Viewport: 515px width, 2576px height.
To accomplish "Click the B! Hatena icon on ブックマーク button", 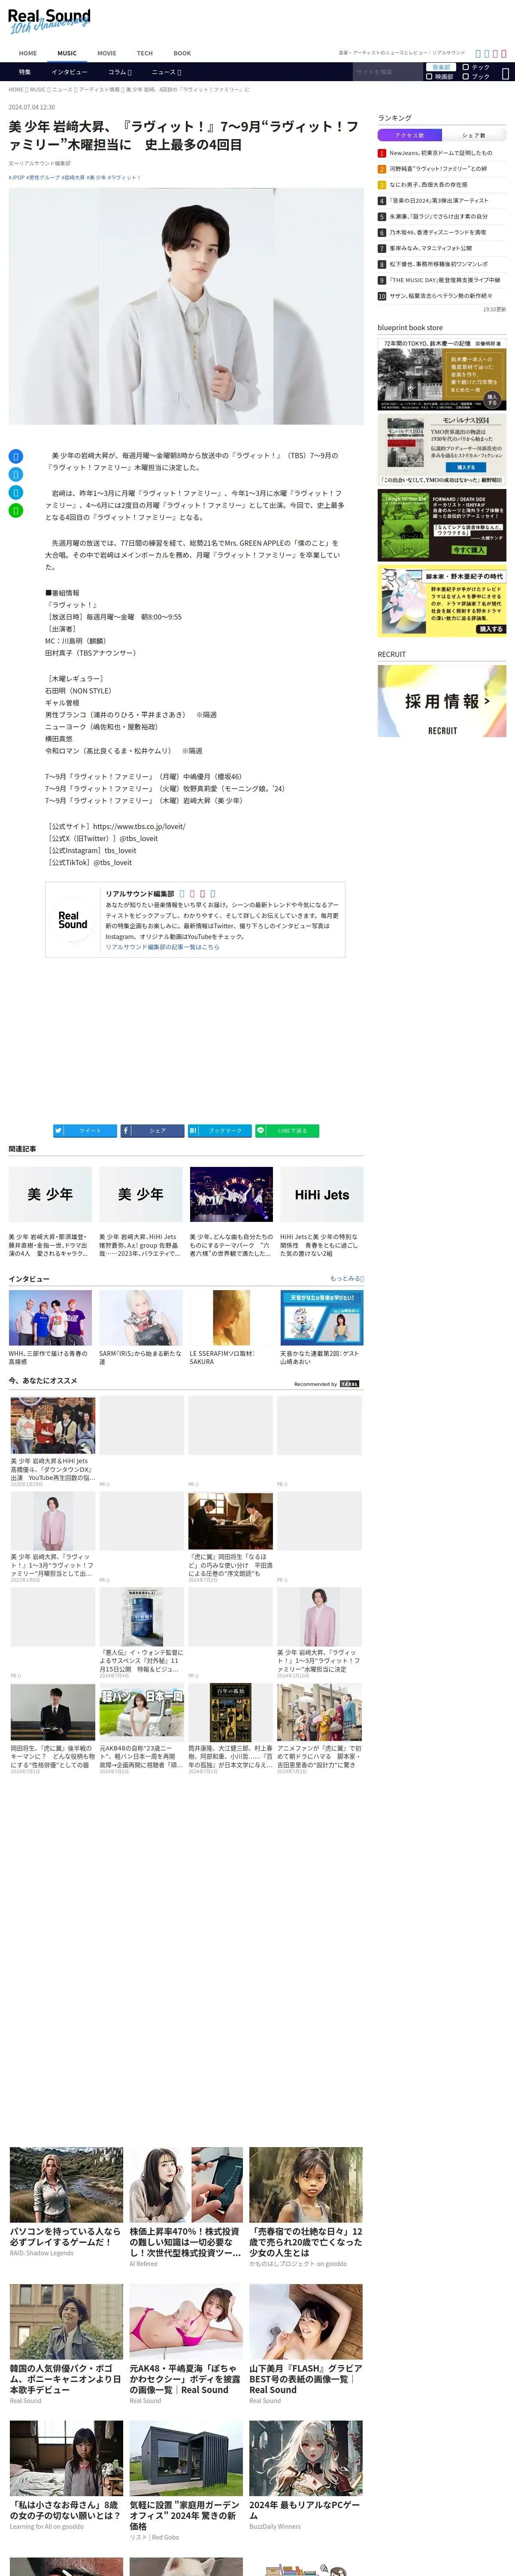I will click(194, 1130).
